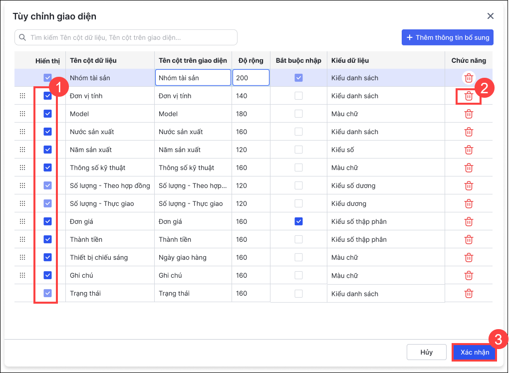
Task: Focus the search columns input field
Action: [130, 37]
